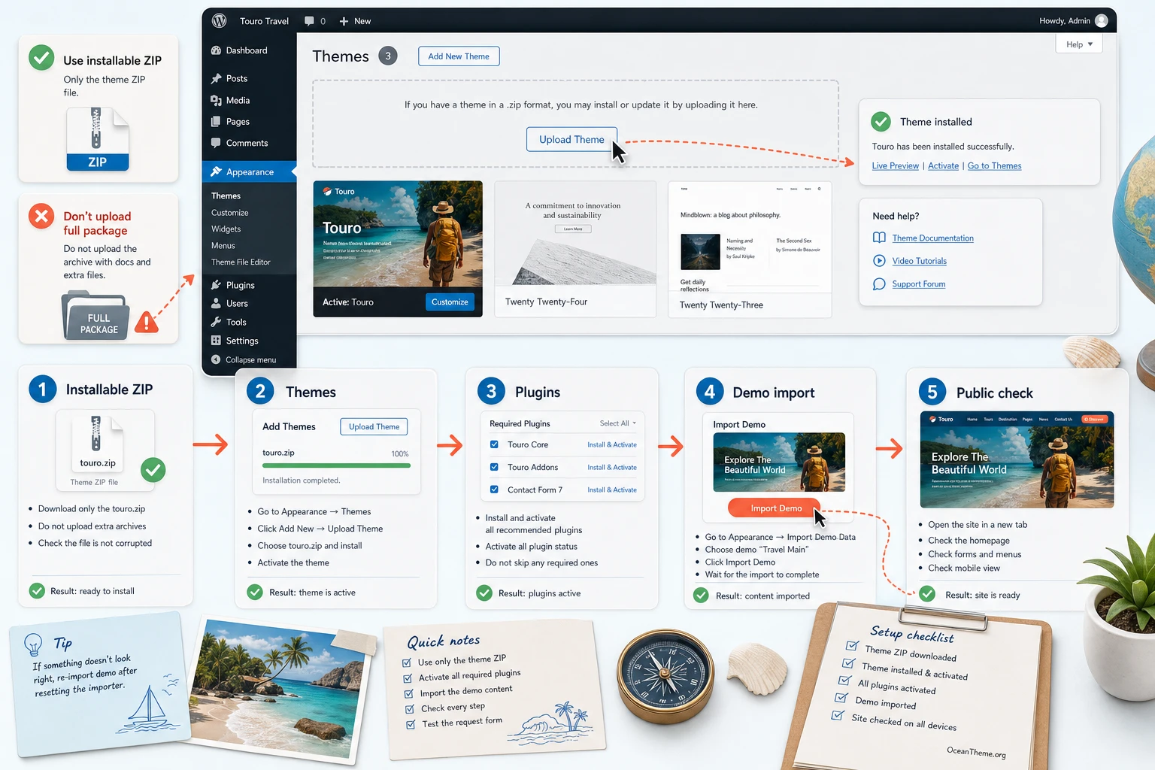Click the Video Tutorials play icon

click(879, 260)
